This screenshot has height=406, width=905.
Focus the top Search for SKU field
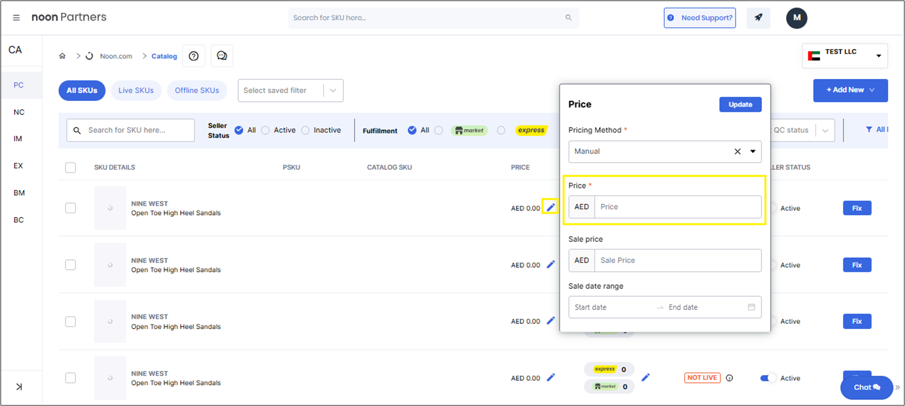pos(433,18)
